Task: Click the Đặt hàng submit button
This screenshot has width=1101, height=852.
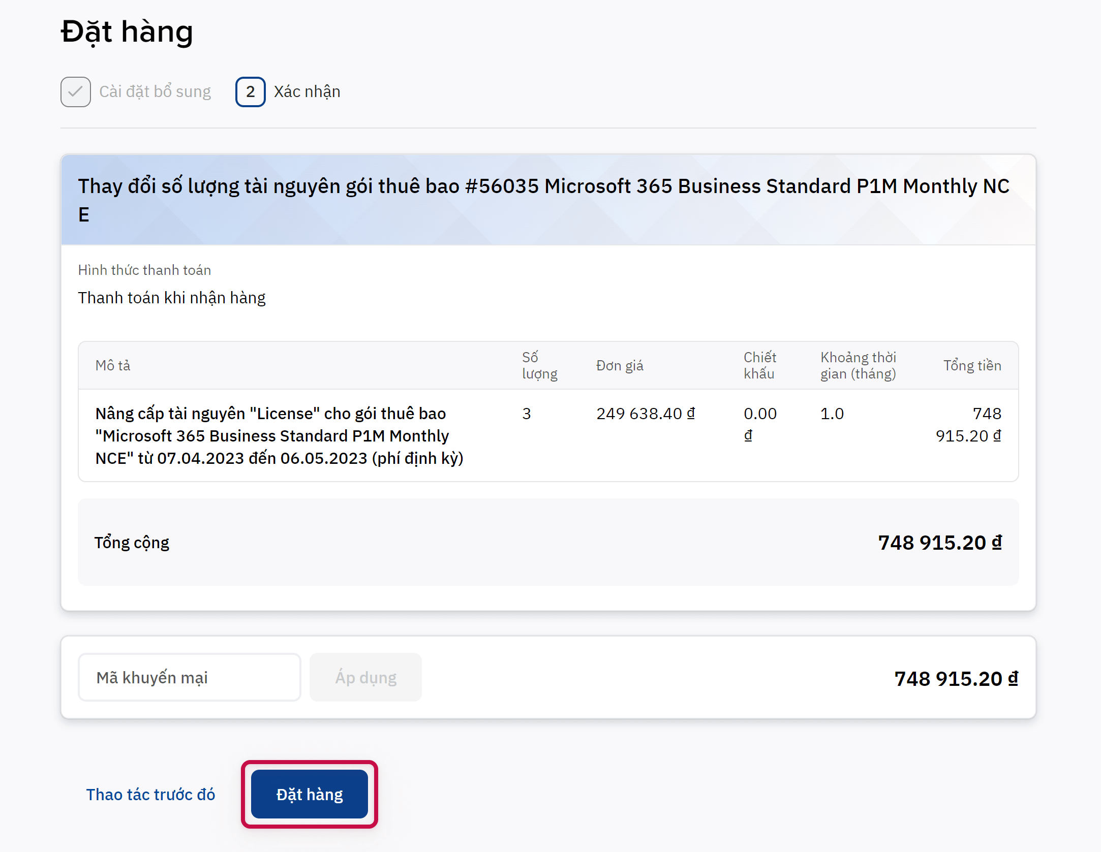Action: (x=309, y=794)
